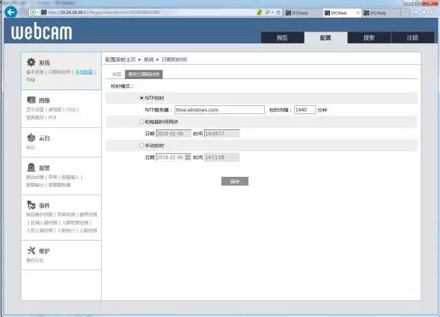The width and height of the screenshot is (440, 317).
Task: Switch to the 预览 top tab
Action: point(282,38)
